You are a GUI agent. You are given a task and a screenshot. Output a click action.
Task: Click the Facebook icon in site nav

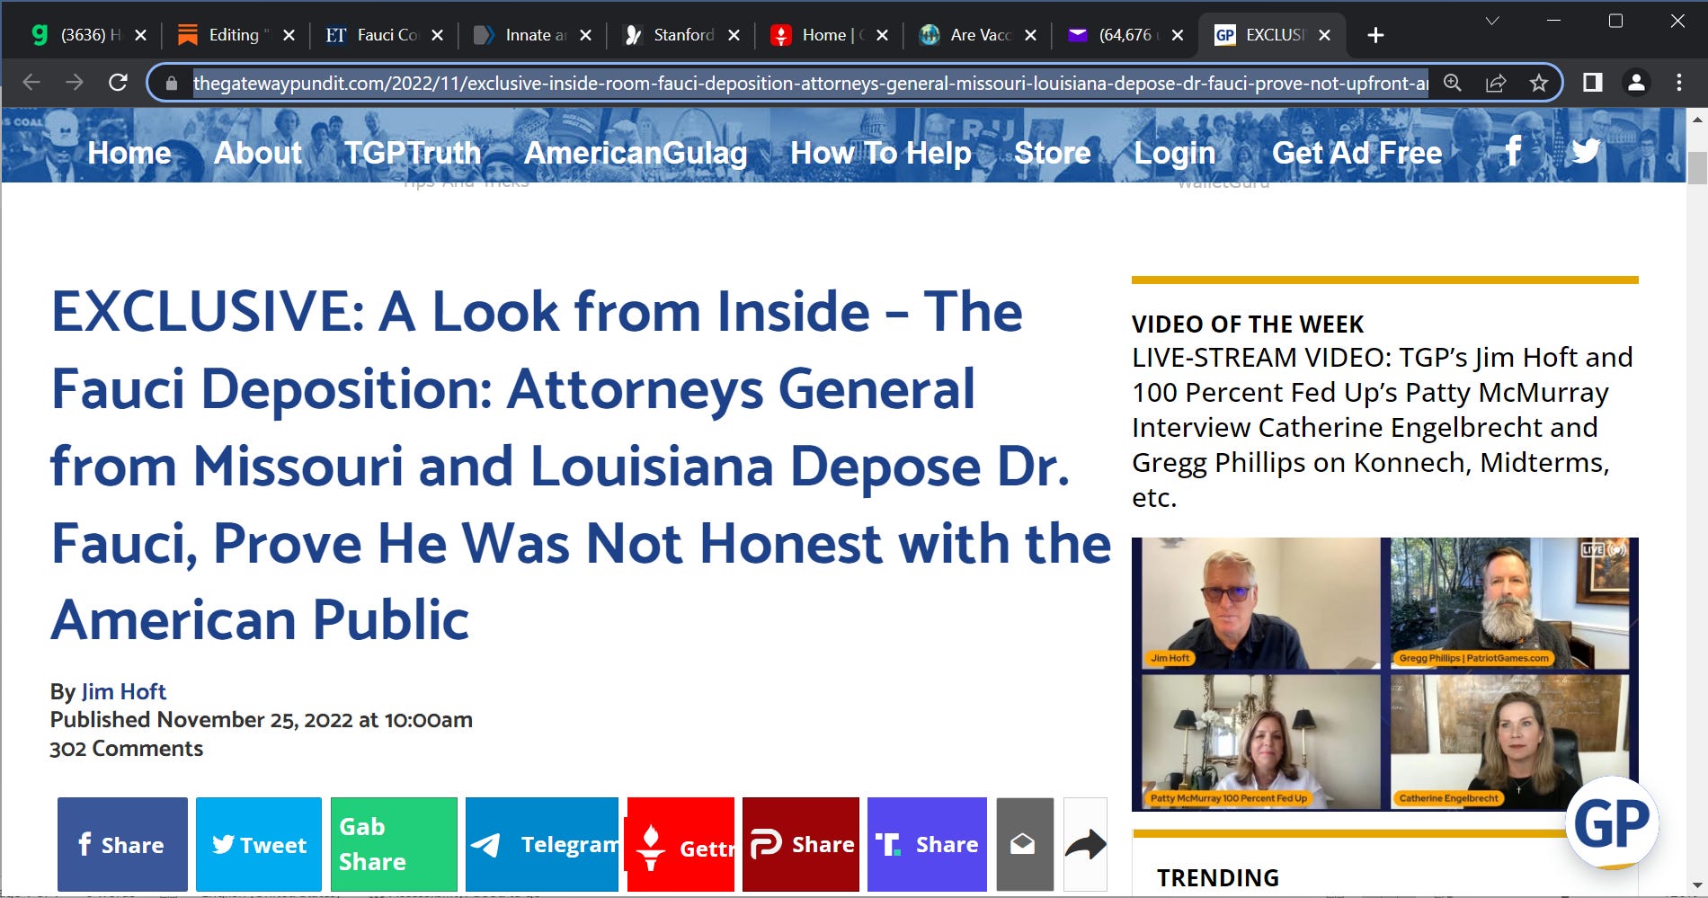click(1513, 151)
